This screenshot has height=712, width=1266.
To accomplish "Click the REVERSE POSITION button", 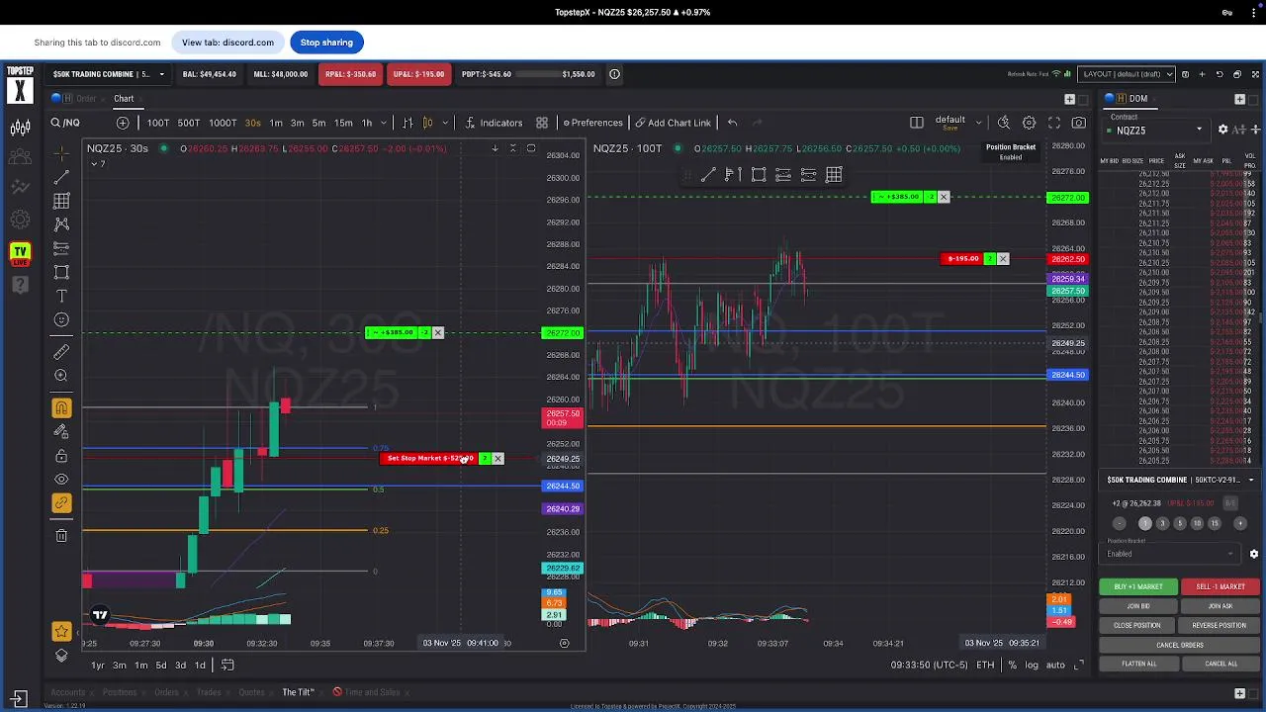I will point(1220,626).
